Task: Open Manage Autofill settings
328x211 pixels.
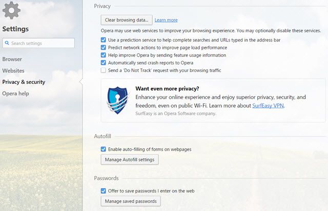Action: [x=129, y=160]
